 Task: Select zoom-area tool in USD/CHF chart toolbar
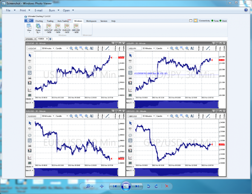coord(81,48)
